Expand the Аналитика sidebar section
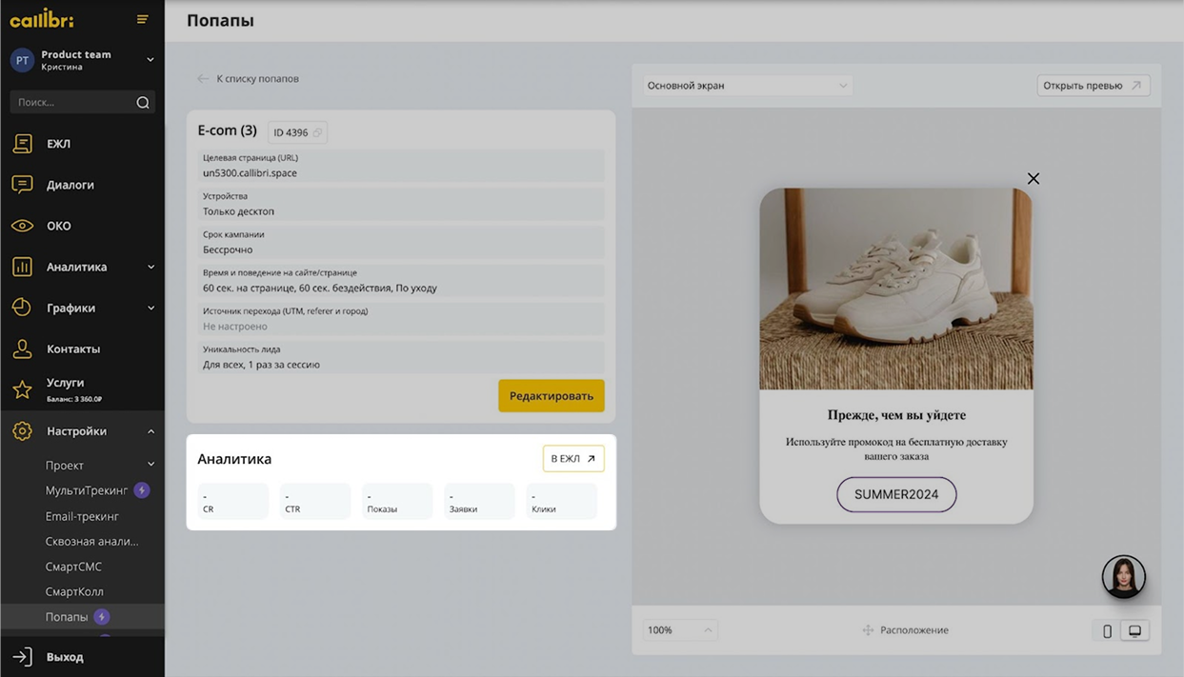 pos(151,268)
